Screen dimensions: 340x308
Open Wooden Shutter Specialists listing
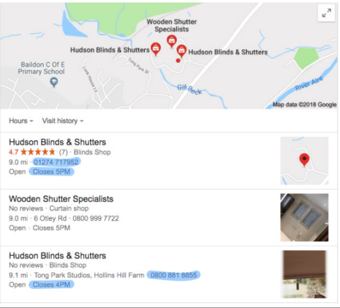click(61, 199)
